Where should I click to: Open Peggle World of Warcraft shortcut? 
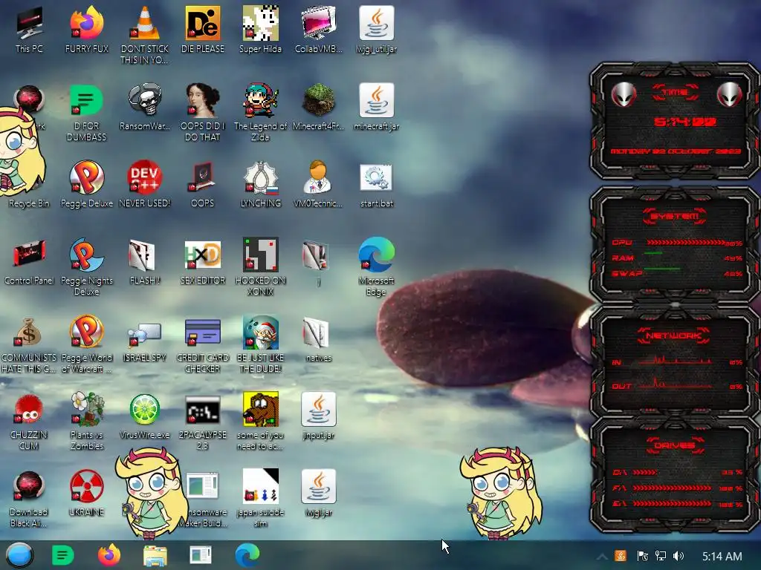click(86, 344)
